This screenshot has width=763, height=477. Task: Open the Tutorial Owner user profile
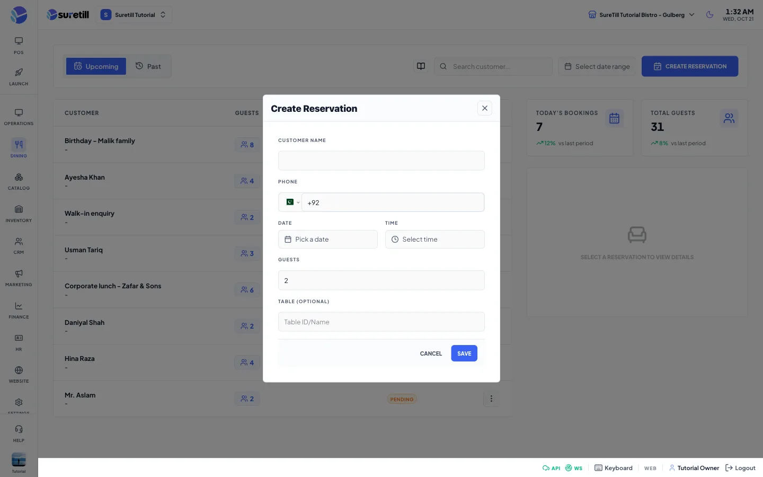[694, 468]
